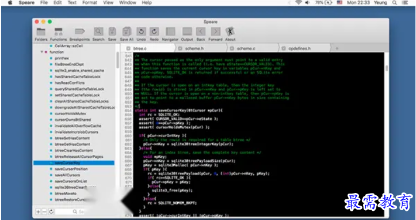Open the View menu

pos(108,3)
